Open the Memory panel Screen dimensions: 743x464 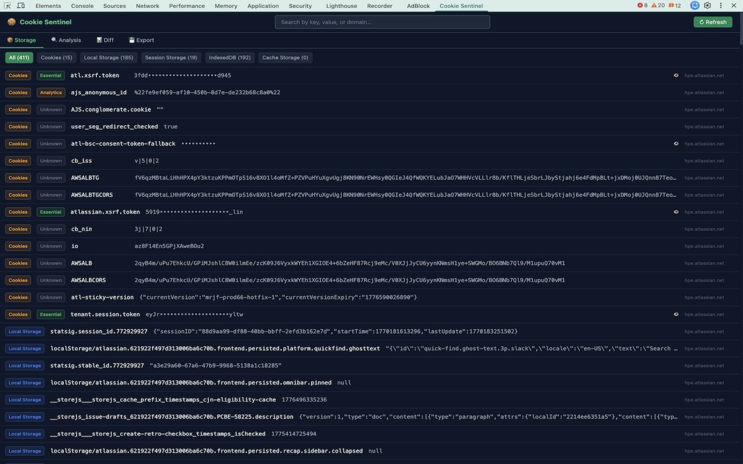(226, 6)
